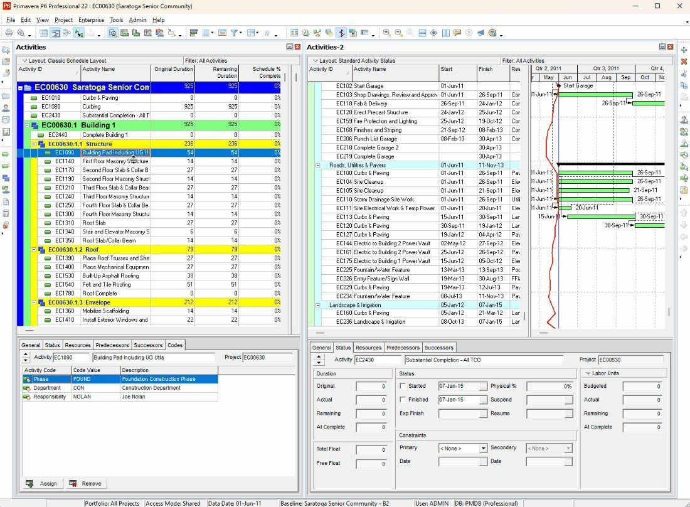Click the globe help toolbar icon
This screenshot has height=507, width=690.
(493, 33)
